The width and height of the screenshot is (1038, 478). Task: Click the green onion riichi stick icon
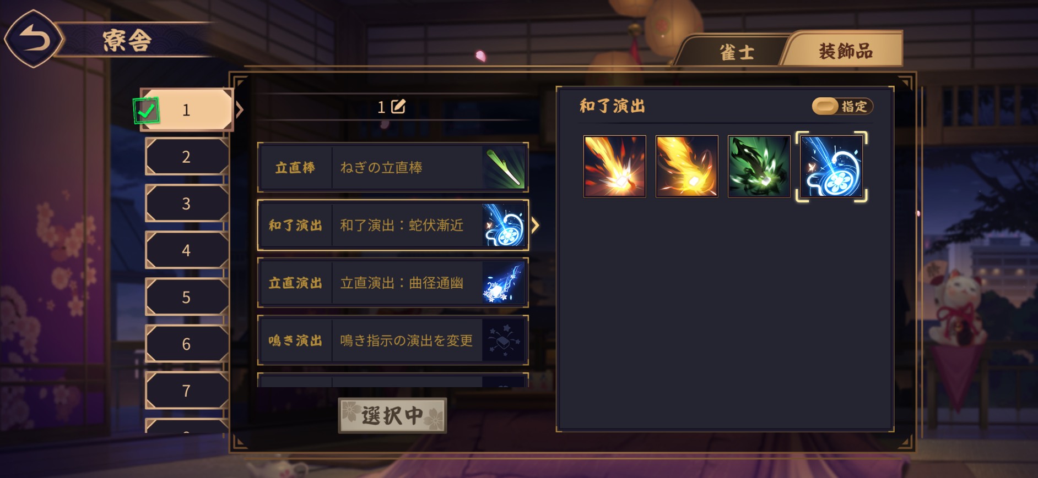coord(504,168)
